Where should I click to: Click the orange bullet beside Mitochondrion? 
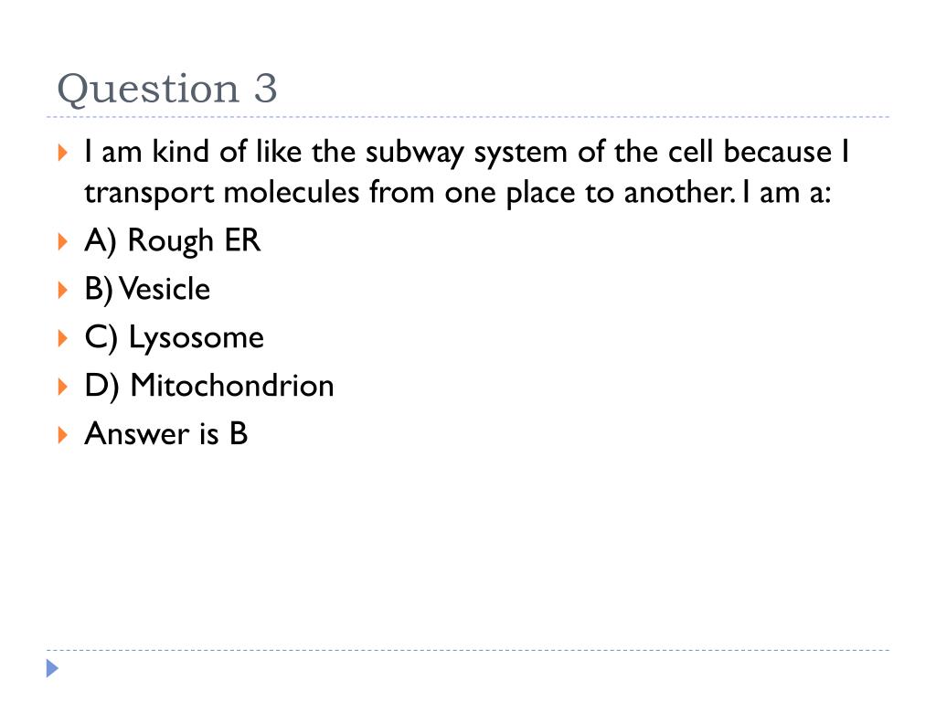pyautogui.click(x=63, y=387)
